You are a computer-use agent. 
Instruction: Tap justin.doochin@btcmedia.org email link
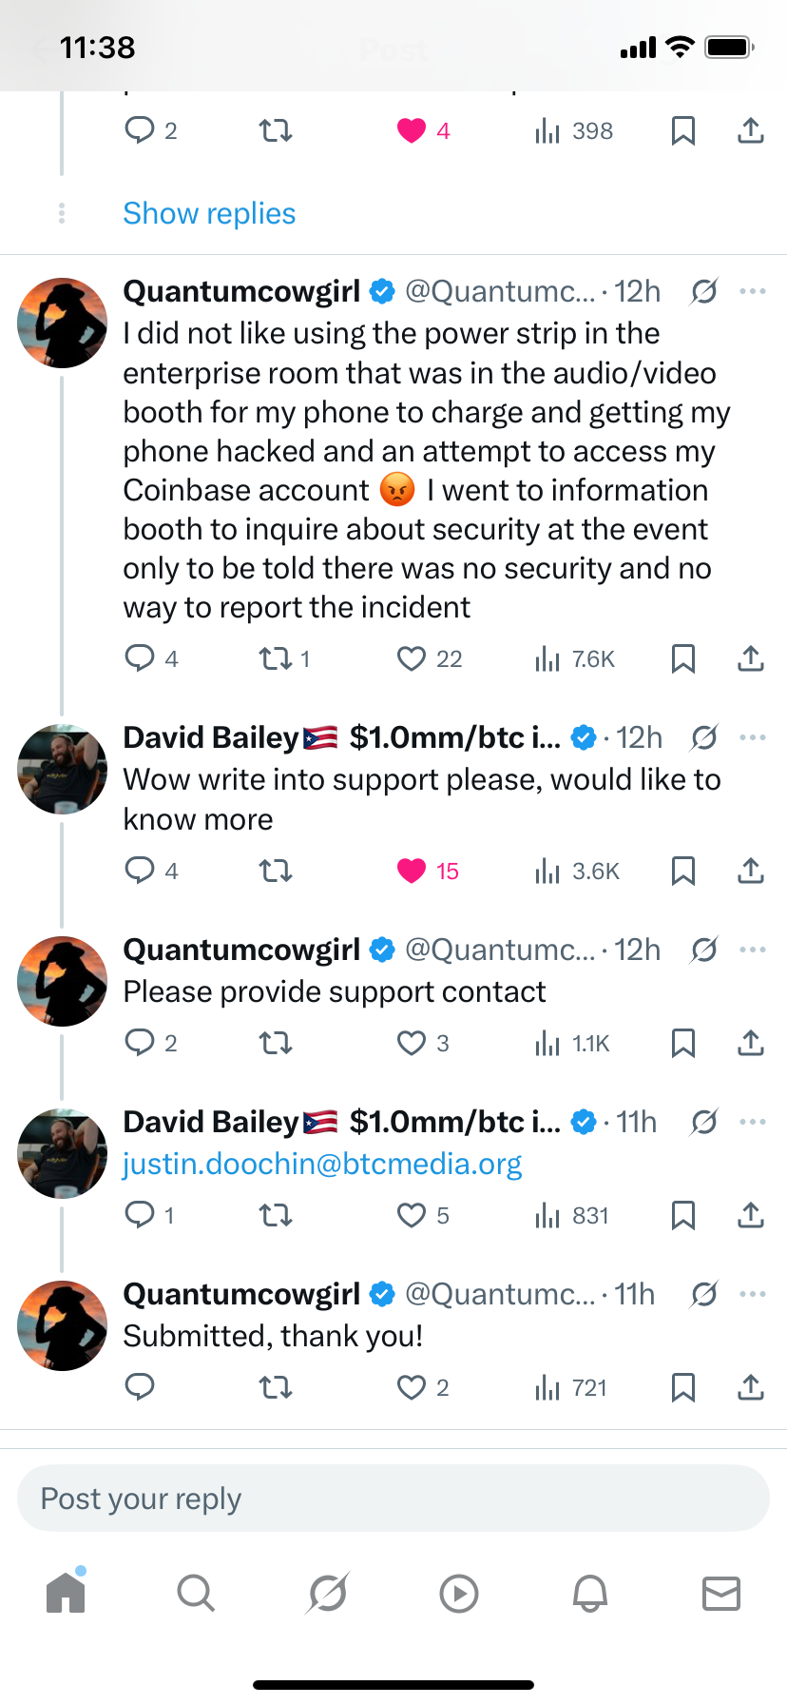(x=322, y=1164)
